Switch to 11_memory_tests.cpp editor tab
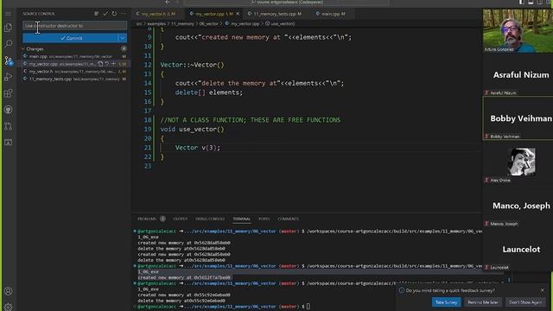The height and width of the screenshot is (311, 553). [277, 14]
